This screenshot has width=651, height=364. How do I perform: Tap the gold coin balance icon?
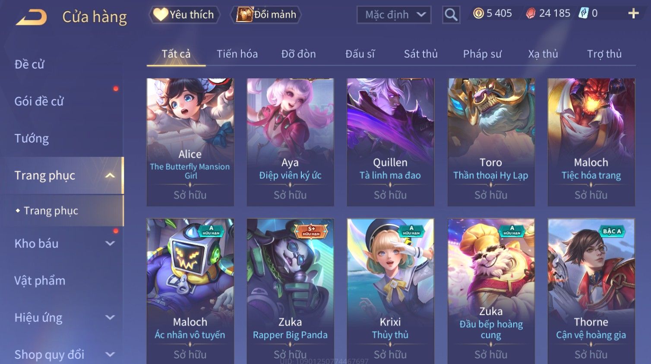478,13
